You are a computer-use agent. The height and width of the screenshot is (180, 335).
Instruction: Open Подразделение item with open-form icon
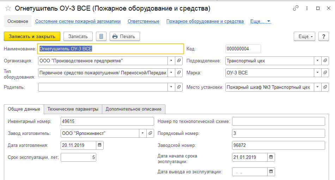(325, 61)
